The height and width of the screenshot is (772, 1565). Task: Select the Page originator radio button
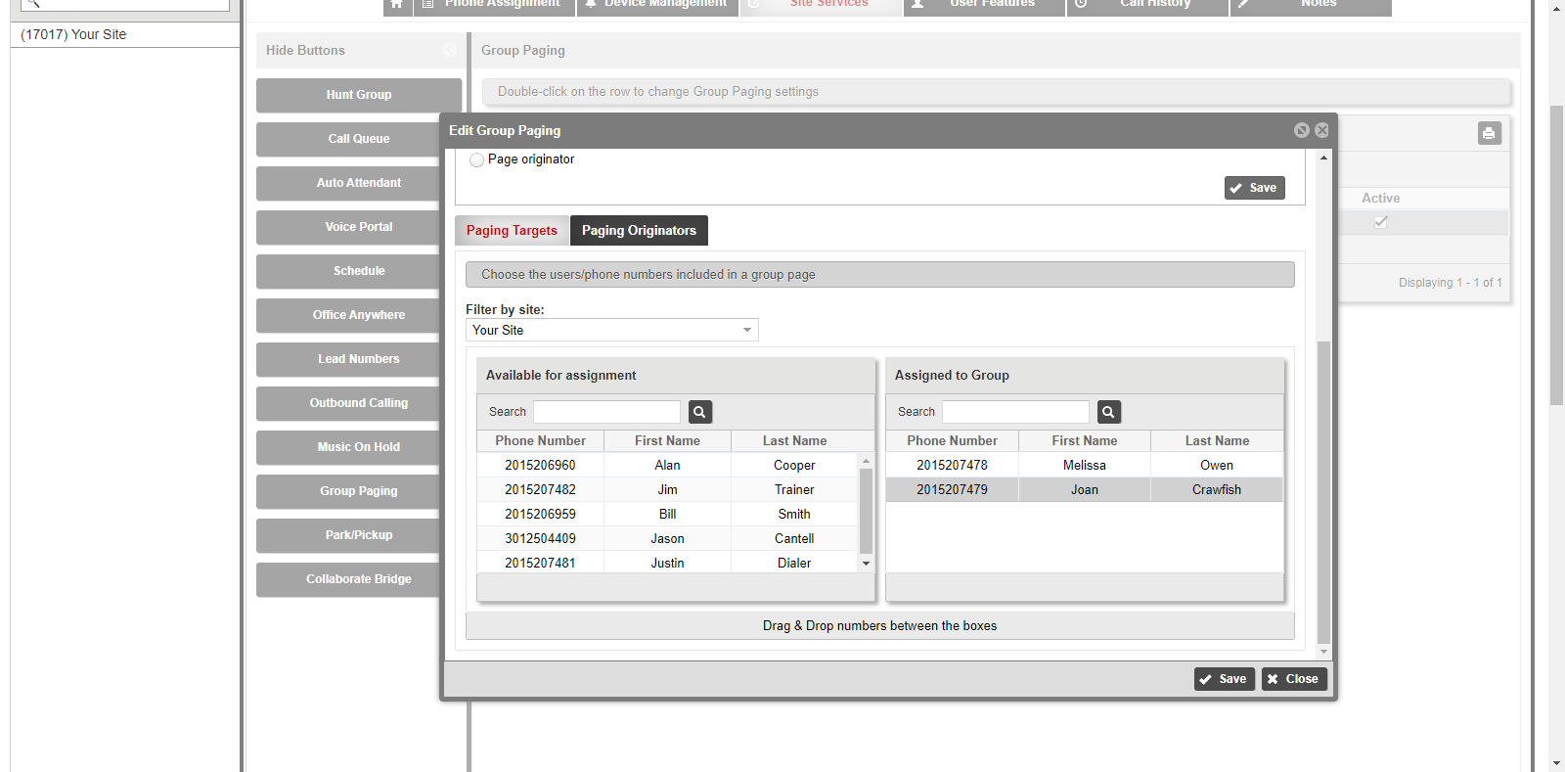[476, 159]
